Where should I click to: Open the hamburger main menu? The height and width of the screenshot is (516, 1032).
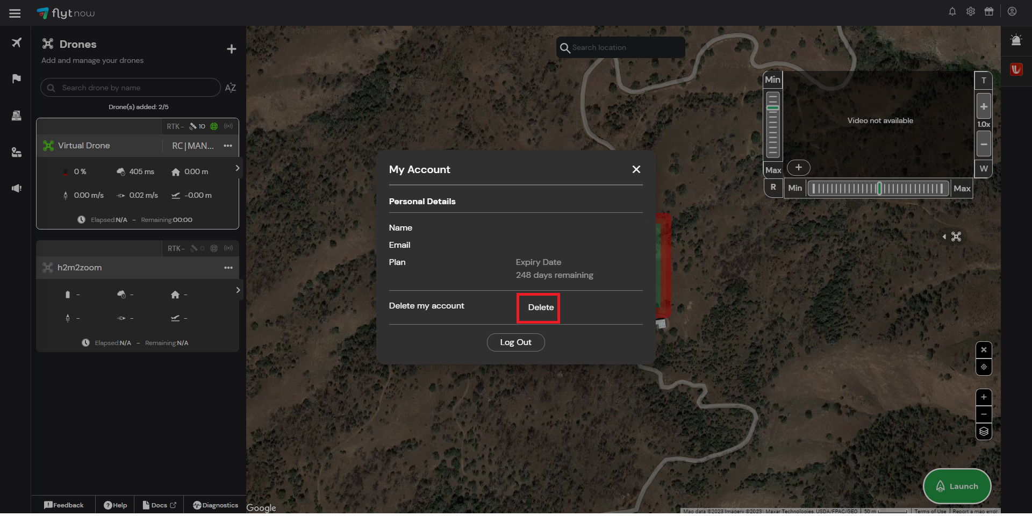coord(15,13)
